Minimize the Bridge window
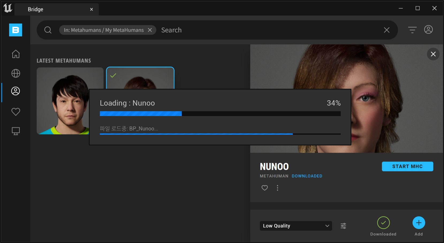Viewport: 444px width, 243px height. pyautogui.click(x=401, y=8)
